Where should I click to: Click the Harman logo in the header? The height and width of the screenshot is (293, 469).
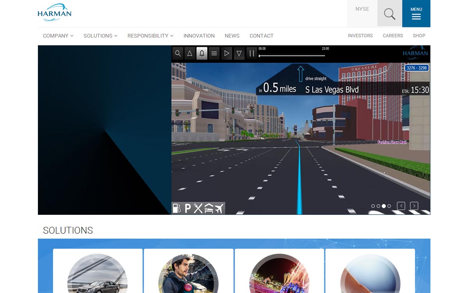(54, 13)
